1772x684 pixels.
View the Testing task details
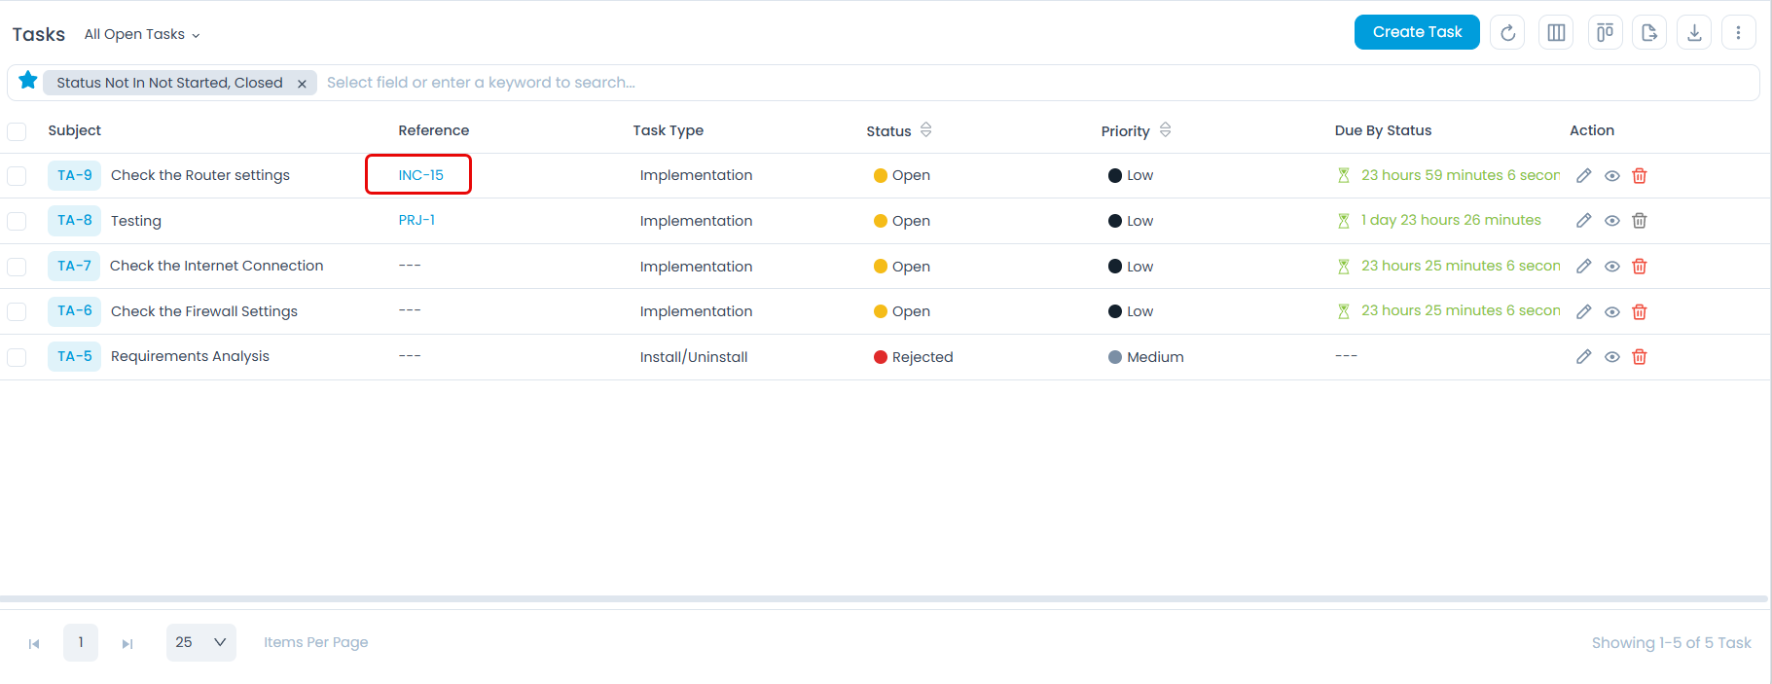coord(1612,221)
